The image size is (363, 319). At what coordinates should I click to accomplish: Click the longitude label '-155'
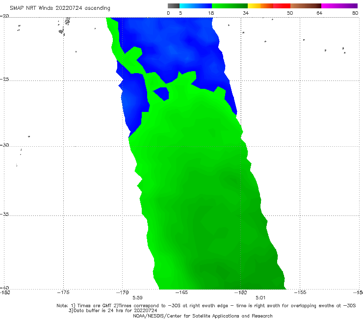300,292
